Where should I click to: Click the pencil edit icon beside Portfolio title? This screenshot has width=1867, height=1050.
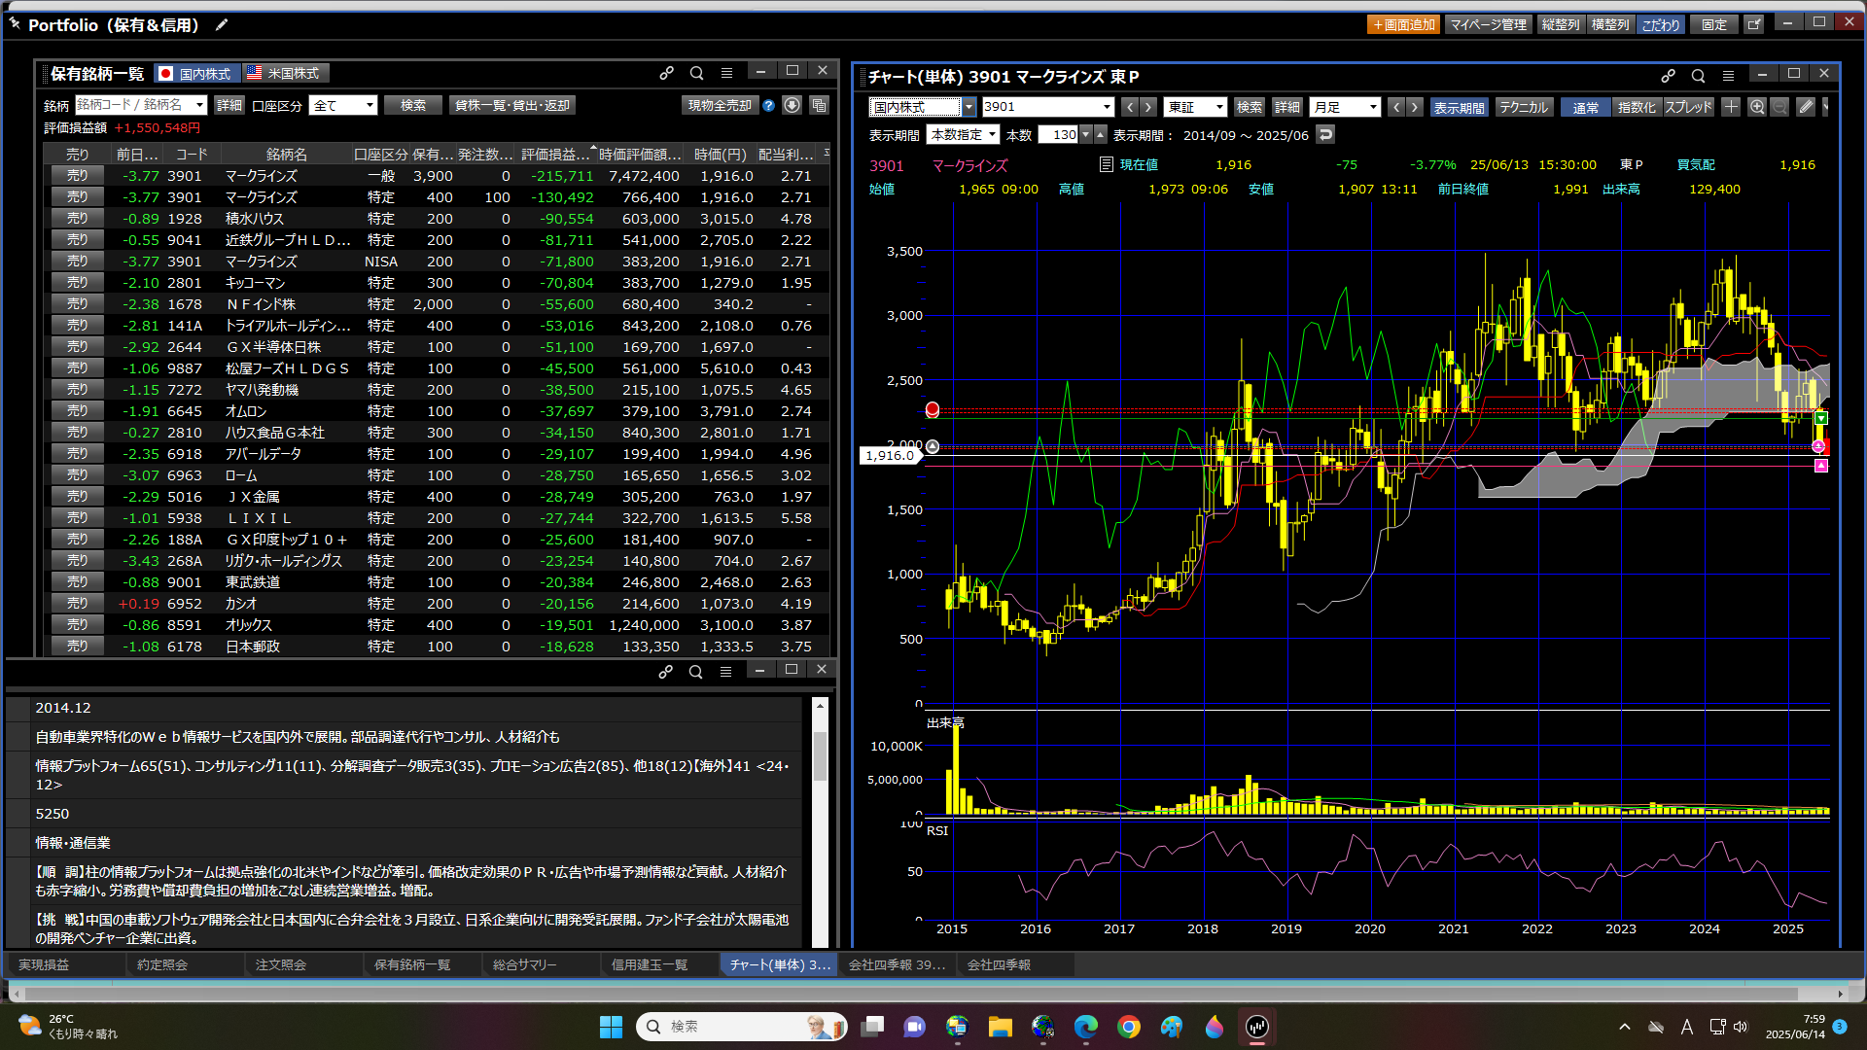click(222, 24)
